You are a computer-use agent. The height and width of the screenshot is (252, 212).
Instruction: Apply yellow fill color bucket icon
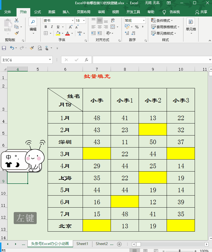click(x=58, y=33)
